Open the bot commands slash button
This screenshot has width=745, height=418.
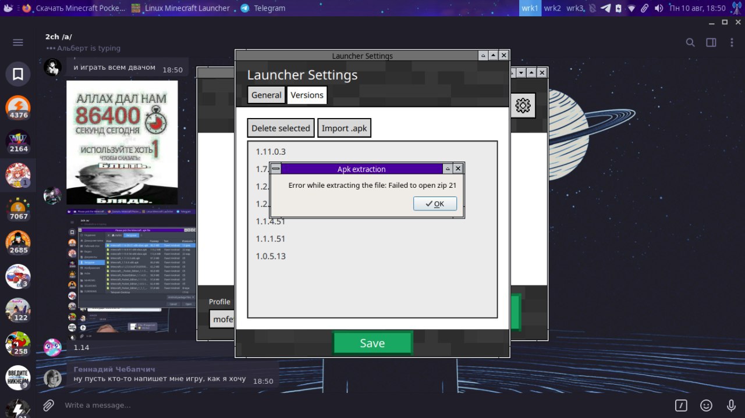click(x=681, y=405)
